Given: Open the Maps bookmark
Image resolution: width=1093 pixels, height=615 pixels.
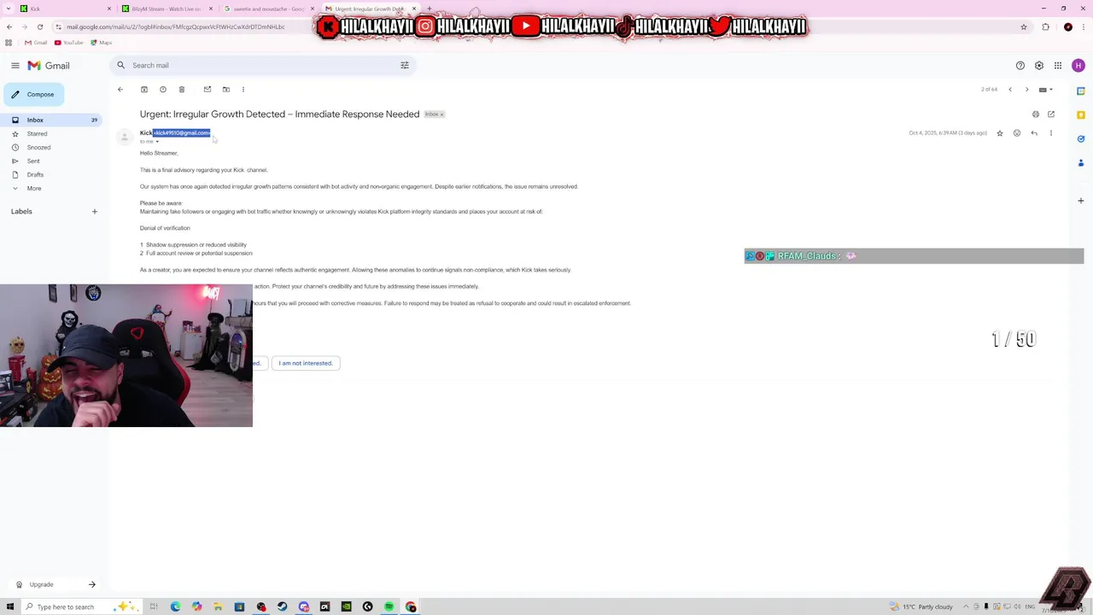Looking at the screenshot, I should (x=101, y=43).
